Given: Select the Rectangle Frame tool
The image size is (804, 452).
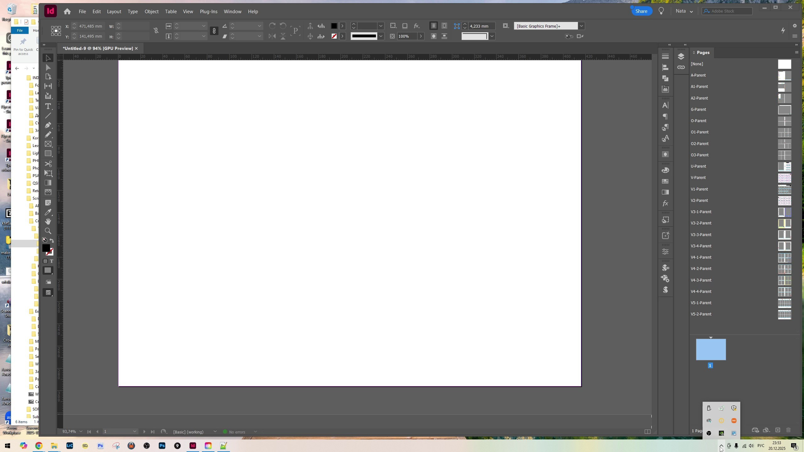Looking at the screenshot, I should pyautogui.click(x=48, y=144).
